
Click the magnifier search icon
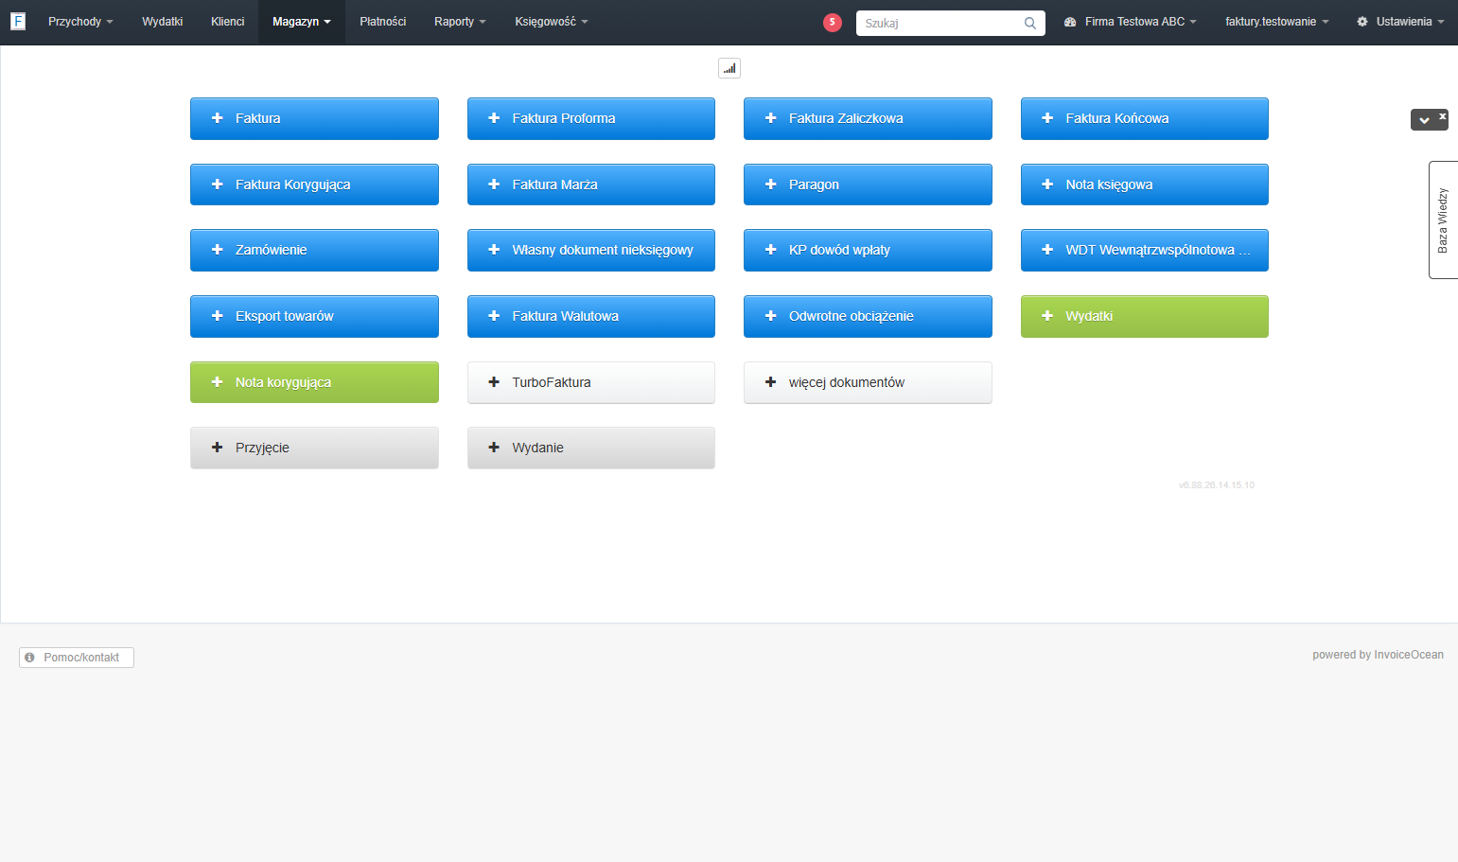click(1030, 23)
